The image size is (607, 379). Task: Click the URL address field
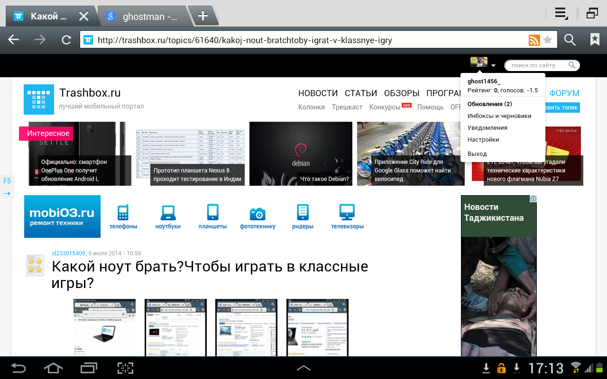(x=303, y=40)
